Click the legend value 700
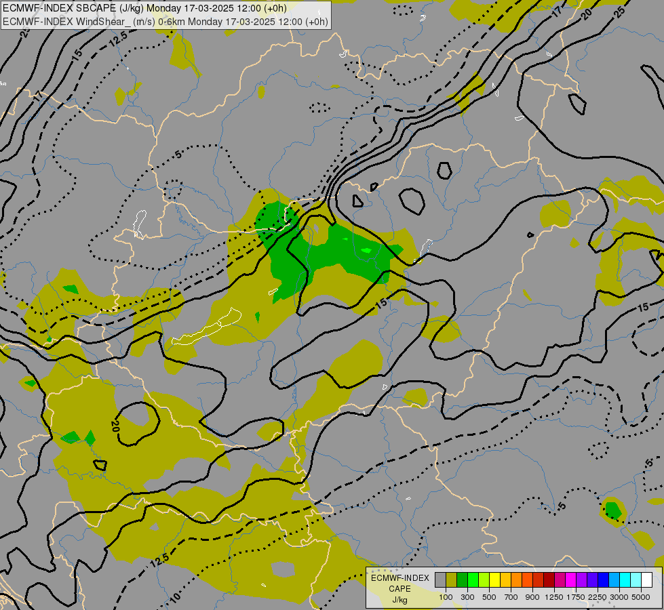Image resolution: width=664 pixels, height=610 pixels. (x=511, y=597)
